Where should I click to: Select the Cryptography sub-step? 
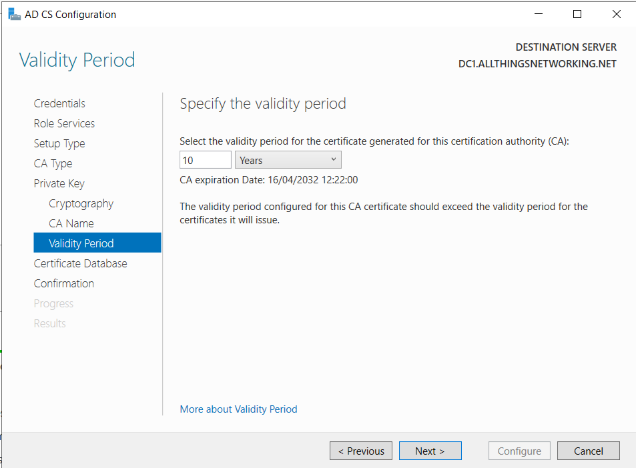[81, 203]
